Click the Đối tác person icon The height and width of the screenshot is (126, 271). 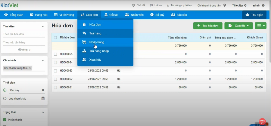106,15
